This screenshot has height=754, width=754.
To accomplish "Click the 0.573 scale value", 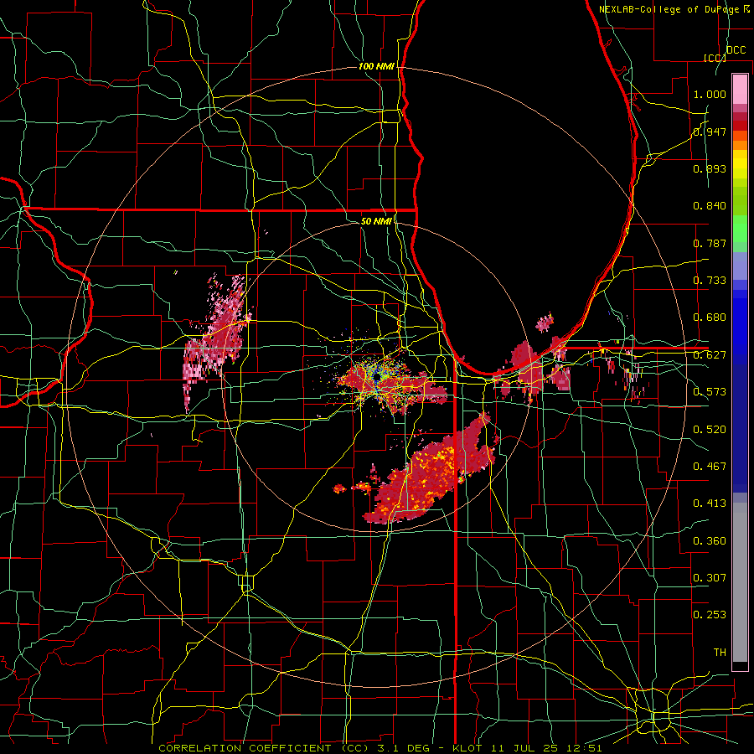I will 710,392.
